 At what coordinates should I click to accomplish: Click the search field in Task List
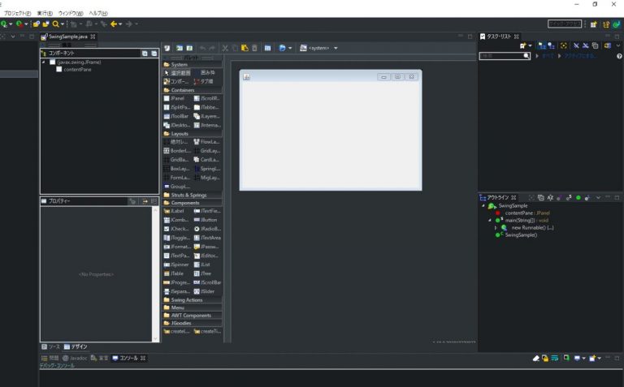[505, 56]
